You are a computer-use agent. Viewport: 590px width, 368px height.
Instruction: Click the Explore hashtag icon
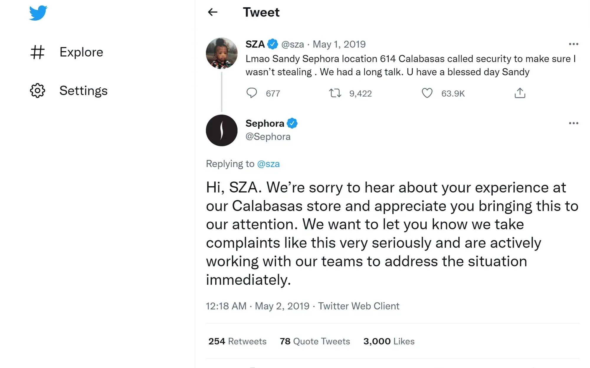click(37, 52)
